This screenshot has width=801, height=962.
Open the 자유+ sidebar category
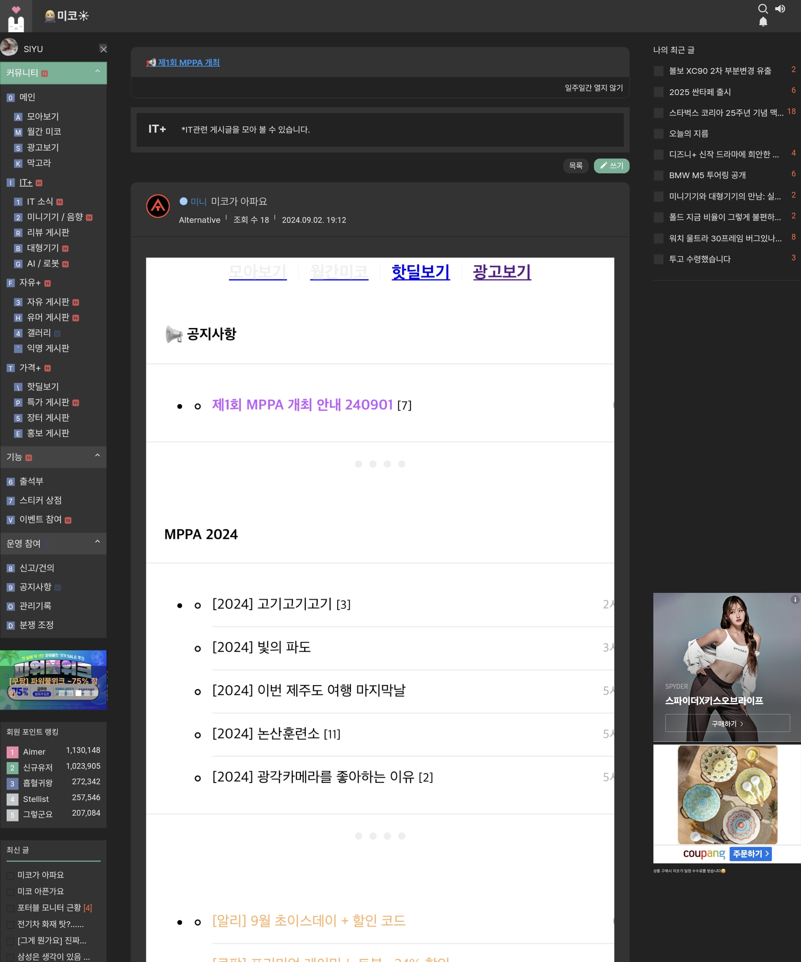click(30, 282)
